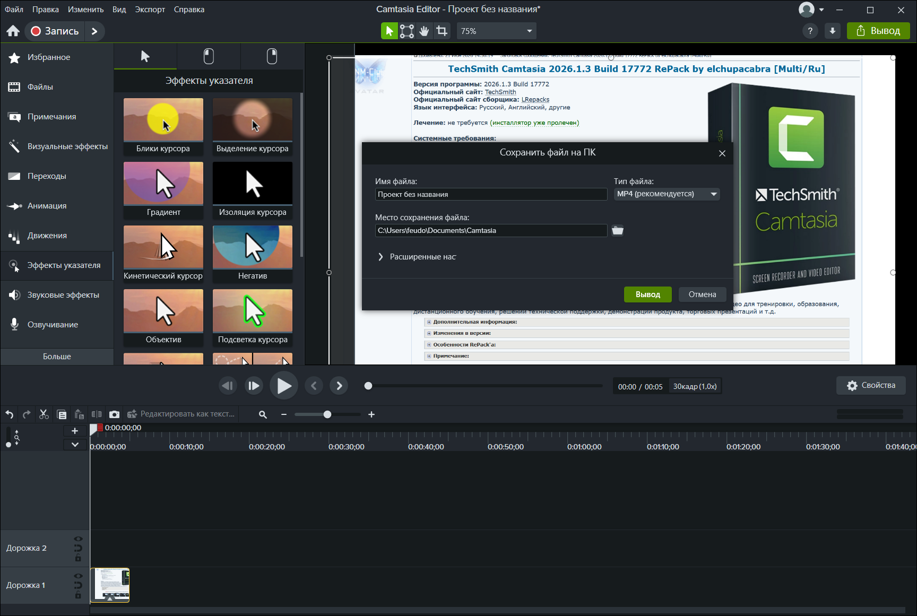
Task: Activate the Crop tool above canvas
Action: coord(442,31)
